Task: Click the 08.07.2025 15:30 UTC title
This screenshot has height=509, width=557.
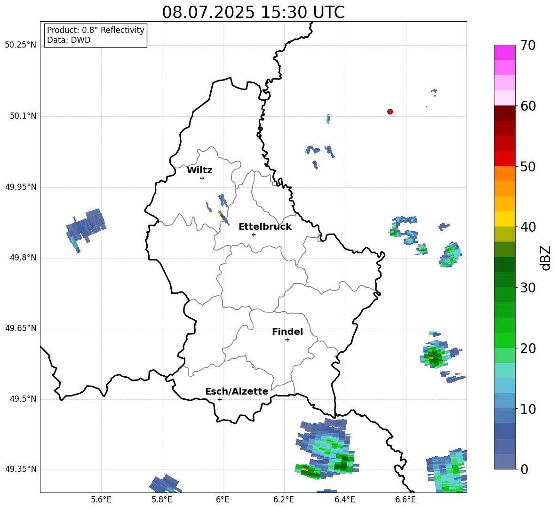Action: pyautogui.click(x=253, y=12)
